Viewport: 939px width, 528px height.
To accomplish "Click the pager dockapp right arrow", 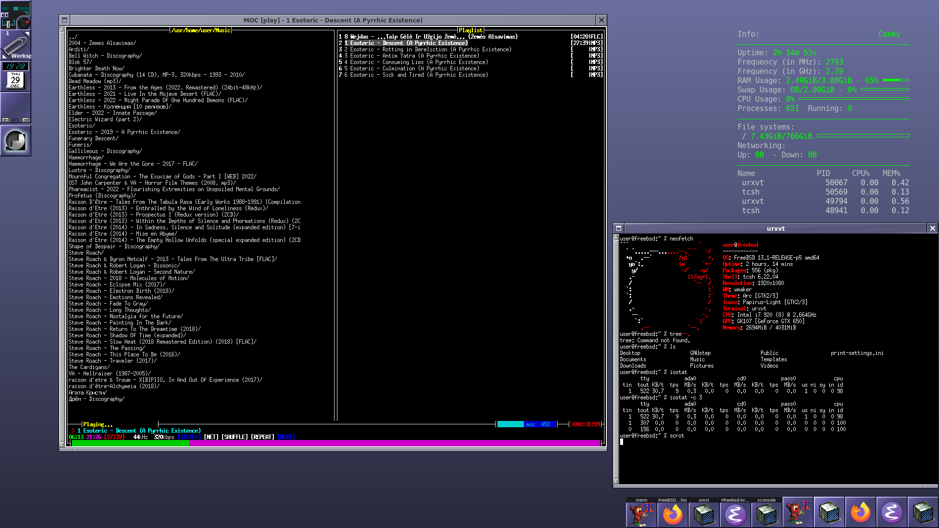I will (x=26, y=120).
